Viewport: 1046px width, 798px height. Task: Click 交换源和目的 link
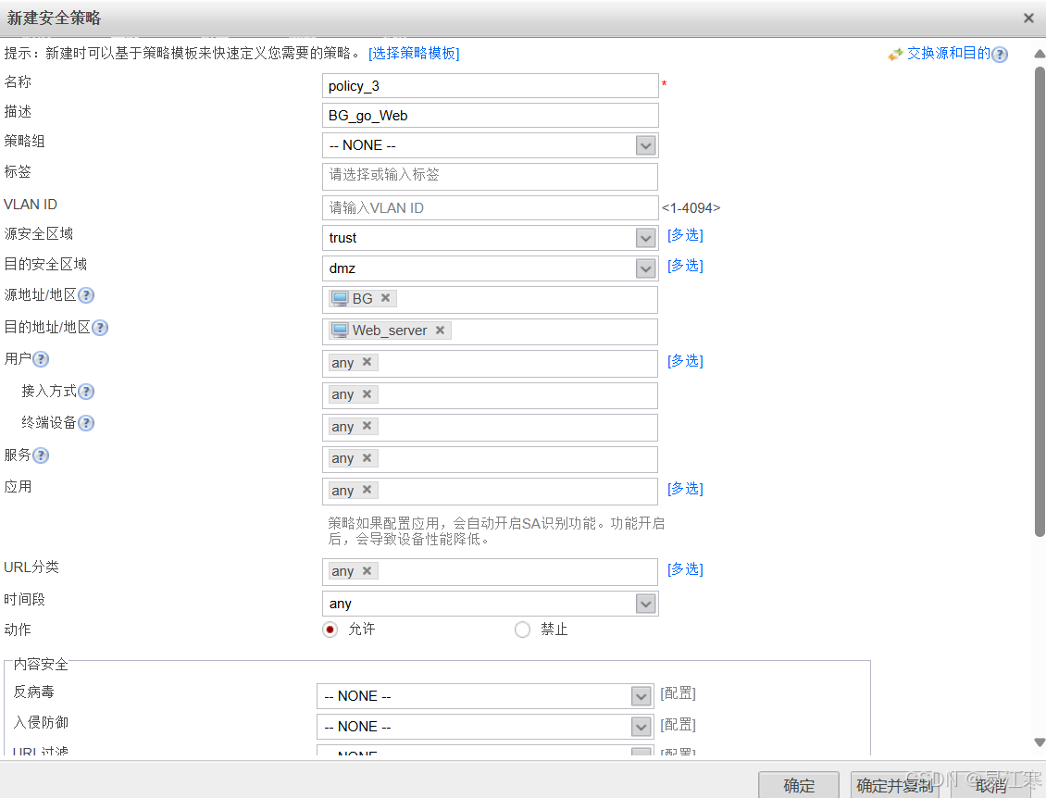(x=948, y=54)
